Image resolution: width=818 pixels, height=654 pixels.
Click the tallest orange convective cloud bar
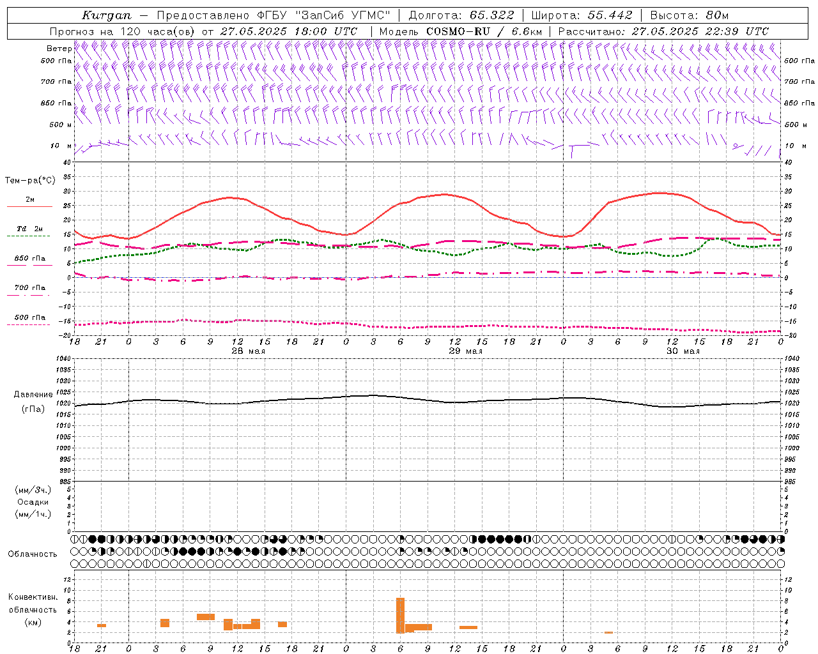coord(401,615)
